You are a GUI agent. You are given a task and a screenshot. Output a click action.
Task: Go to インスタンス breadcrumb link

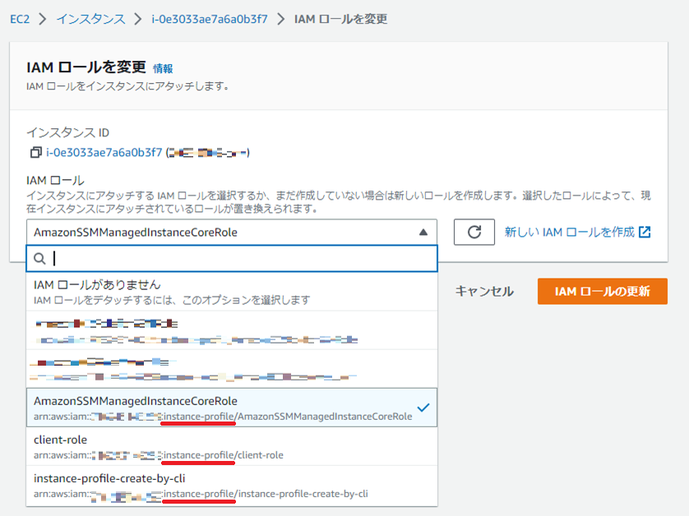[x=91, y=20]
